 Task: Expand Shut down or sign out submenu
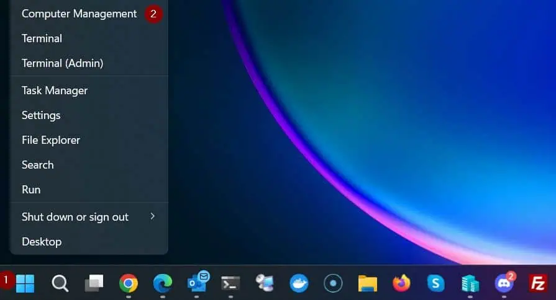89,217
